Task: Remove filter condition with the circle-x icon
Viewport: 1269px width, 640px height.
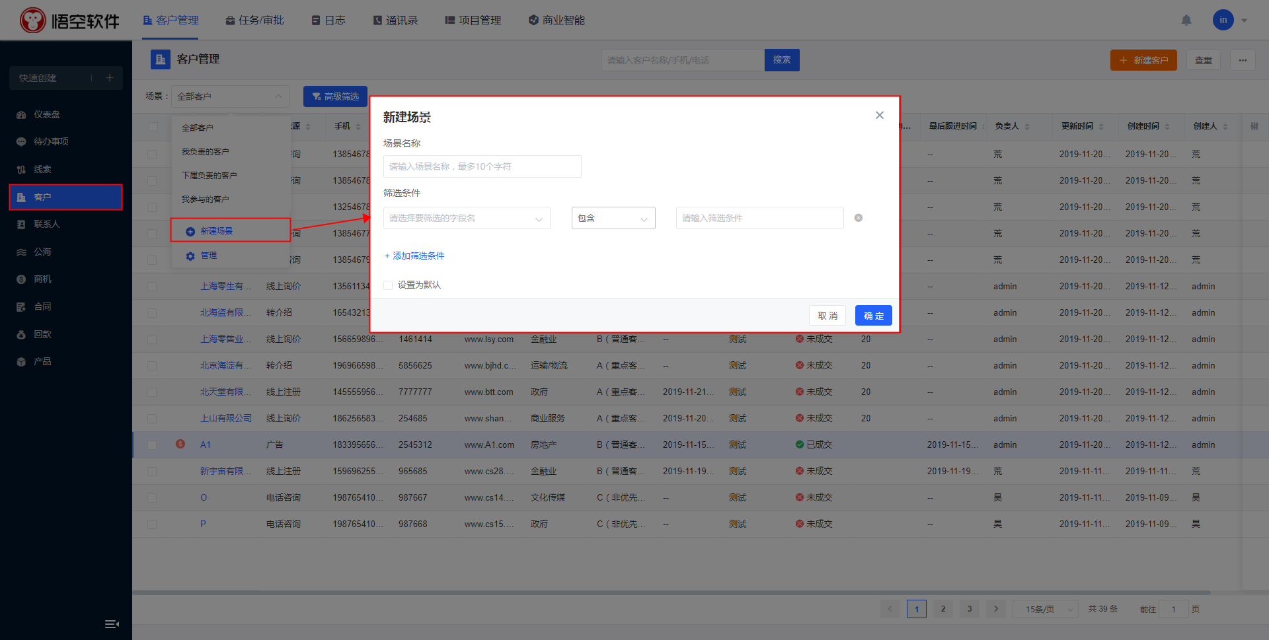Action: tap(858, 218)
